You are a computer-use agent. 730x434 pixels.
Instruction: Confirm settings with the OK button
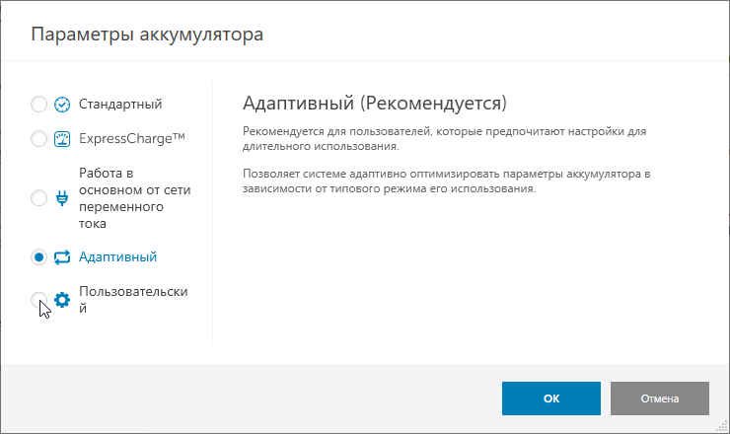(551, 398)
